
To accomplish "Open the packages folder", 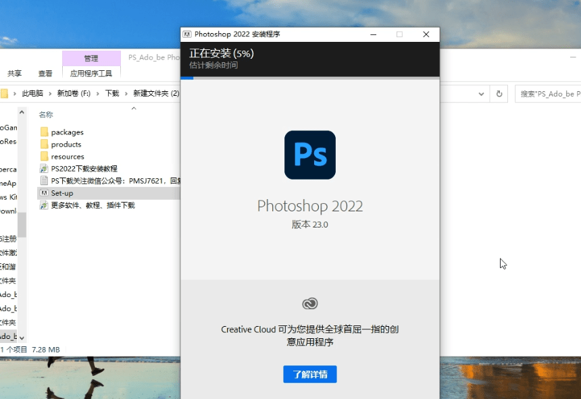I will [x=67, y=132].
